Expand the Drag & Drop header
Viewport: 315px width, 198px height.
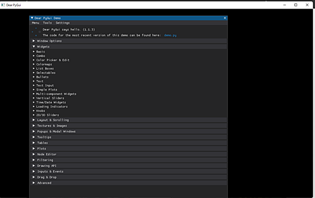click(128, 178)
